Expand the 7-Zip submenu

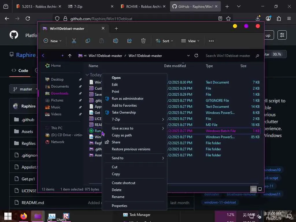[135, 119]
